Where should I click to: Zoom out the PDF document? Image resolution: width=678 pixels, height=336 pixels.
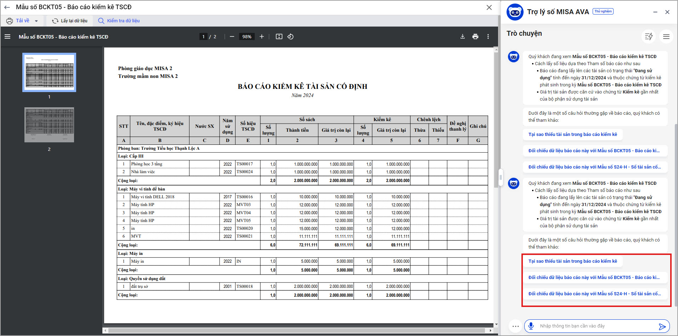pyautogui.click(x=232, y=36)
